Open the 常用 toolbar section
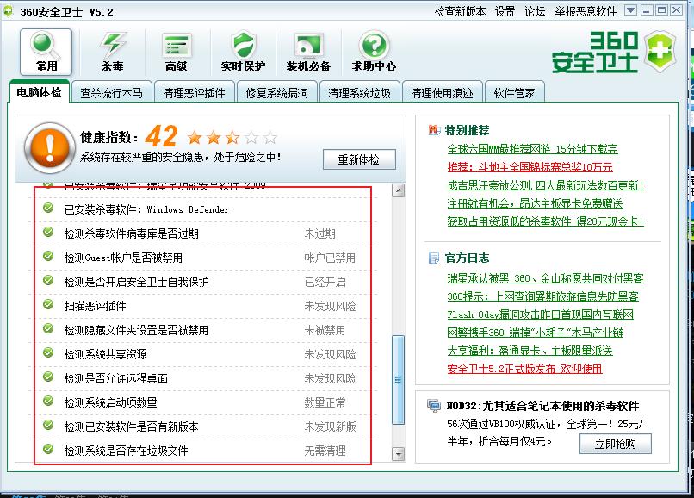694x498 pixels. click(46, 52)
